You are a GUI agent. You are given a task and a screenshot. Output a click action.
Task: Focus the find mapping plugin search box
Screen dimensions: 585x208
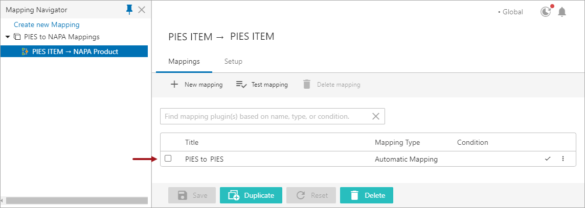click(x=263, y=116)
